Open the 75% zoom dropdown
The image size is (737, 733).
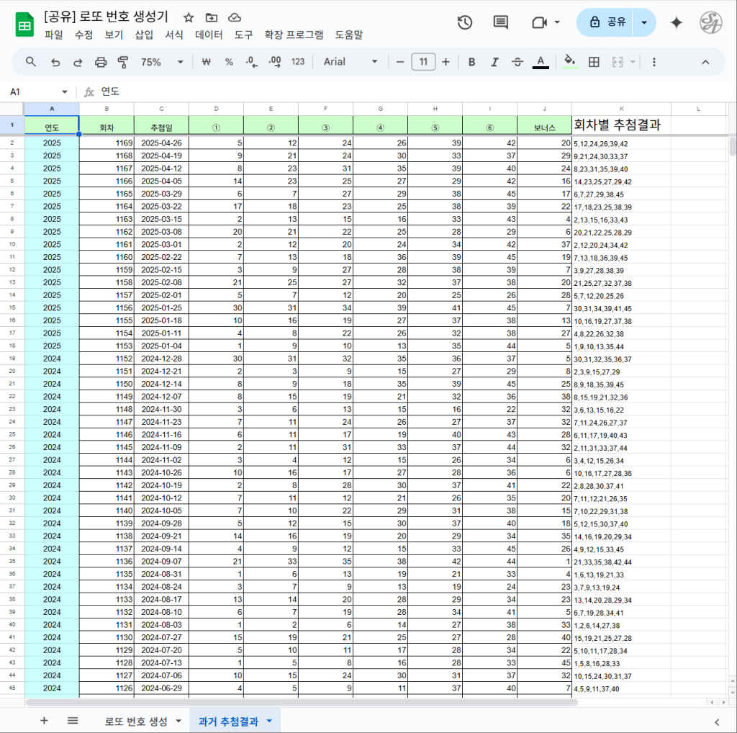coord(161,62)
